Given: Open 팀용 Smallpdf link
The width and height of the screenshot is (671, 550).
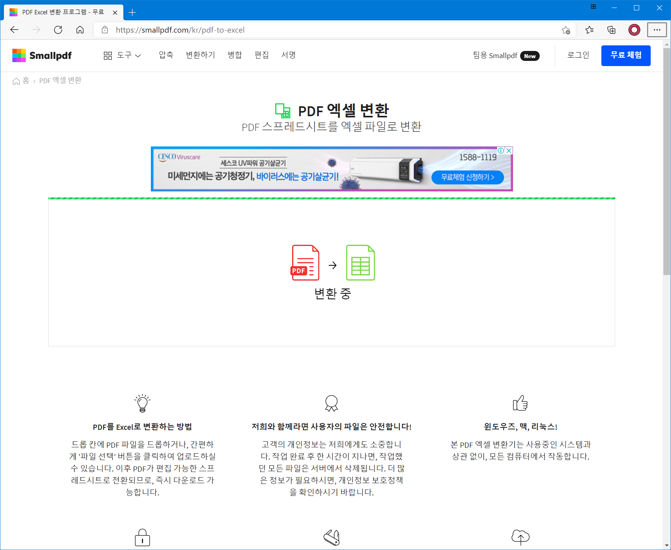Looking at the screenshot, I should [495, 55].
